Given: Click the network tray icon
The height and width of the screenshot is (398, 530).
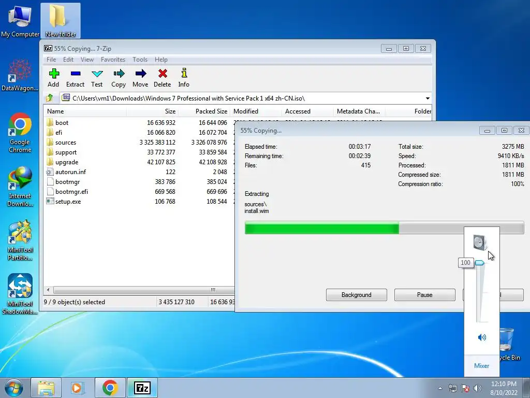Looking at the screenshot, I should click(452, 388).
